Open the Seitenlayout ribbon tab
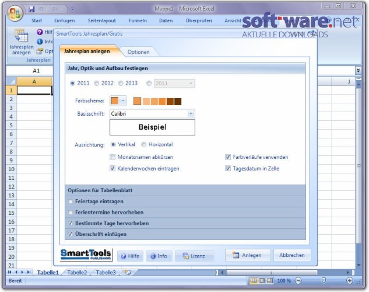 point(101,21)
